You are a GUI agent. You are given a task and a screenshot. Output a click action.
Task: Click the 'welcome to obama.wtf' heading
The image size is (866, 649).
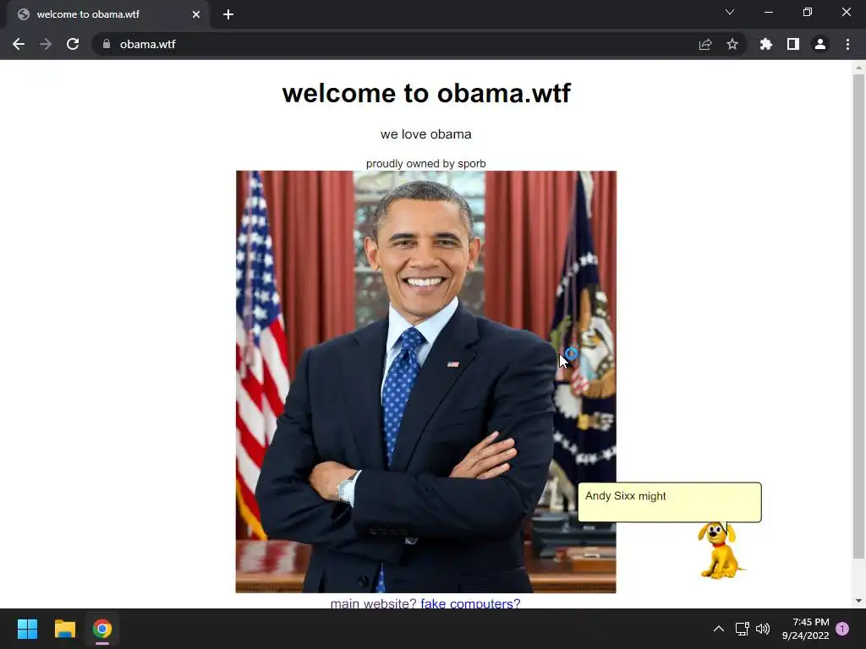pos(426,93)
